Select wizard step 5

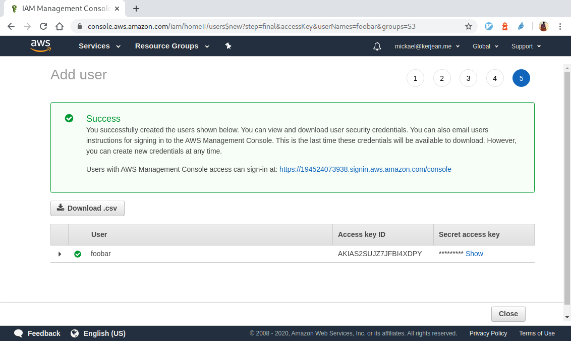point(521,78)
